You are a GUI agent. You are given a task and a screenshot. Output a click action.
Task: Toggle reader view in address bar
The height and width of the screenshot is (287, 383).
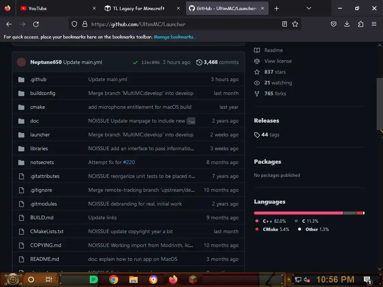tap(284, 24)
